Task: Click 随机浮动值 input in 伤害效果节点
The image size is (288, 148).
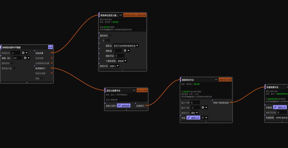Action: [281, 112]
